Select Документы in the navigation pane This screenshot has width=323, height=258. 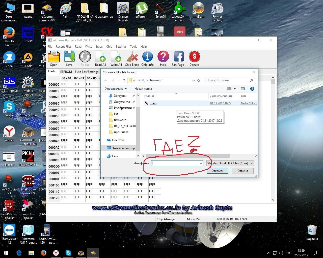[x=122, y=102]
